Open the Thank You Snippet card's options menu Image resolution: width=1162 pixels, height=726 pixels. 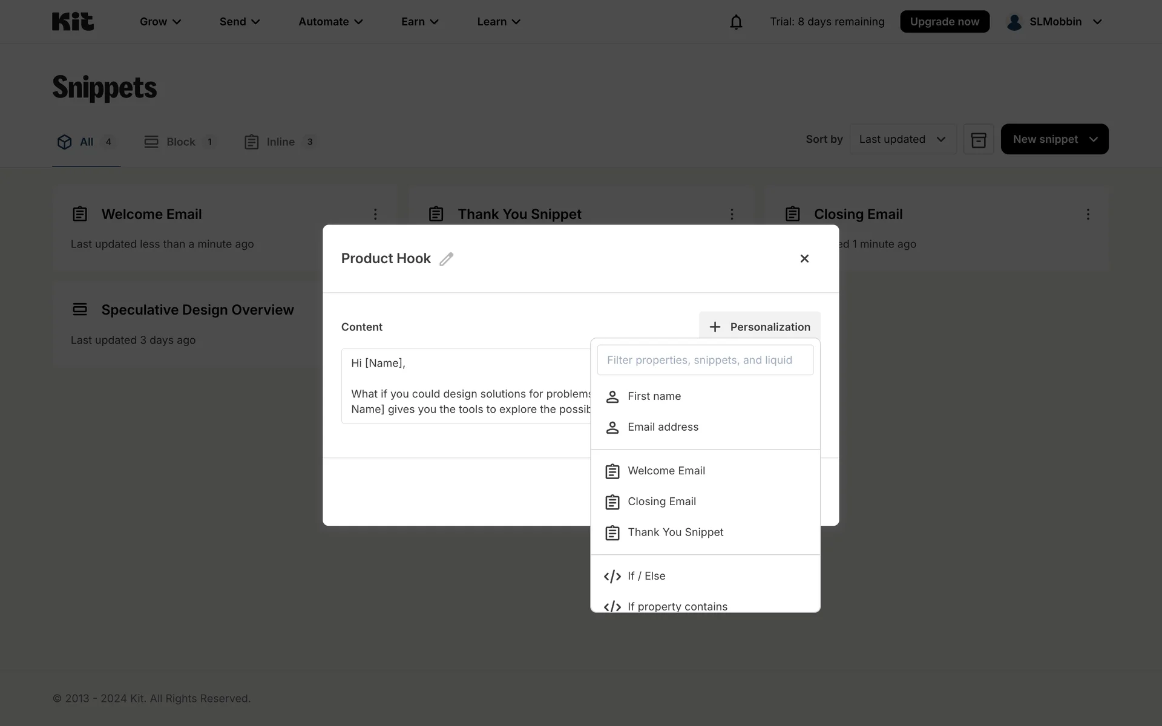(731, 214)
